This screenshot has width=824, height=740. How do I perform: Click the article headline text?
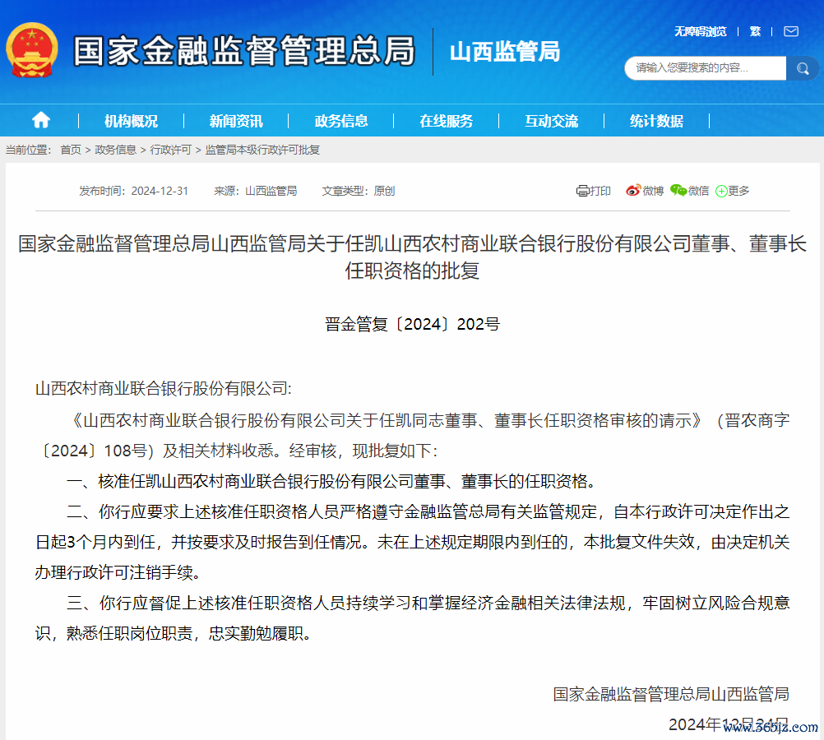point(412,257)
